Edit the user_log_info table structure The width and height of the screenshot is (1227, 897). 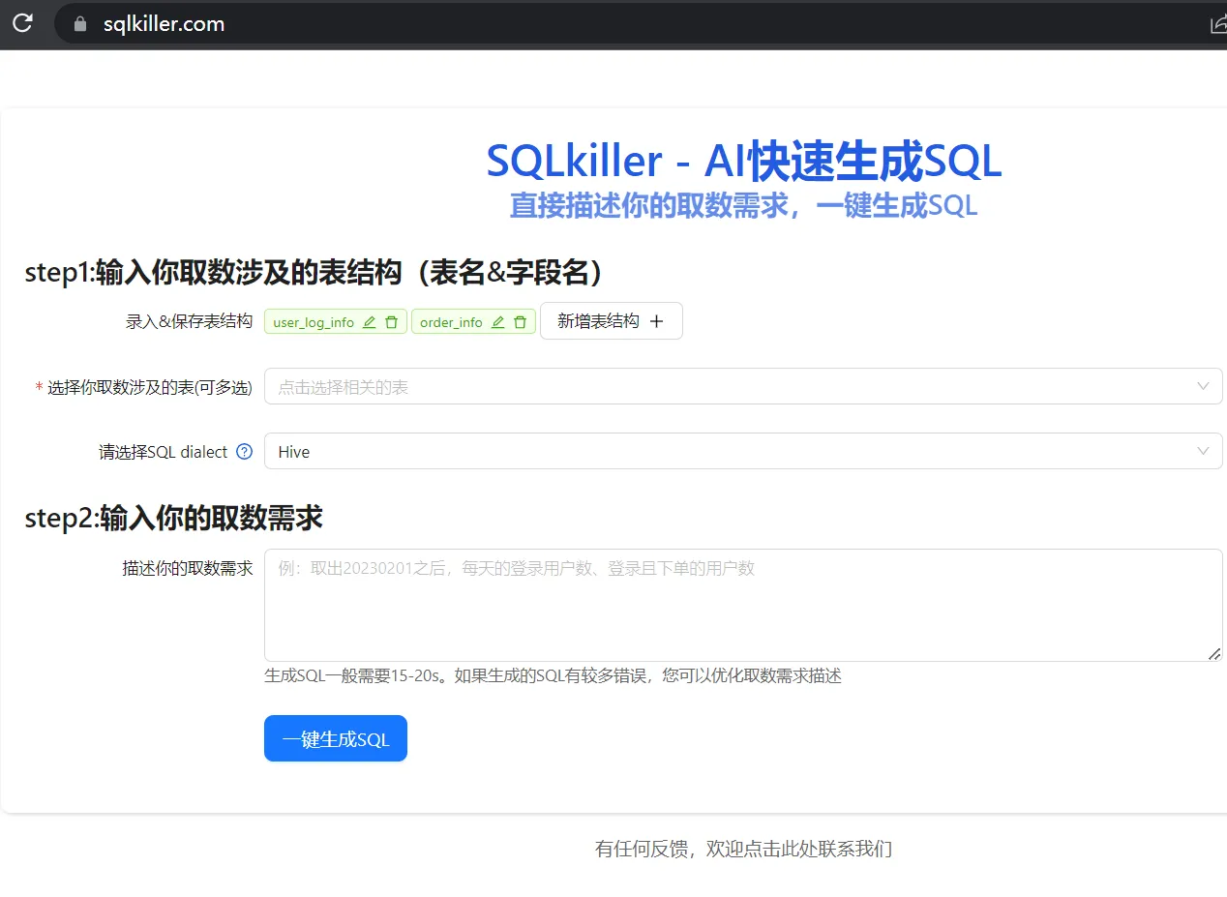click(370, 322)
